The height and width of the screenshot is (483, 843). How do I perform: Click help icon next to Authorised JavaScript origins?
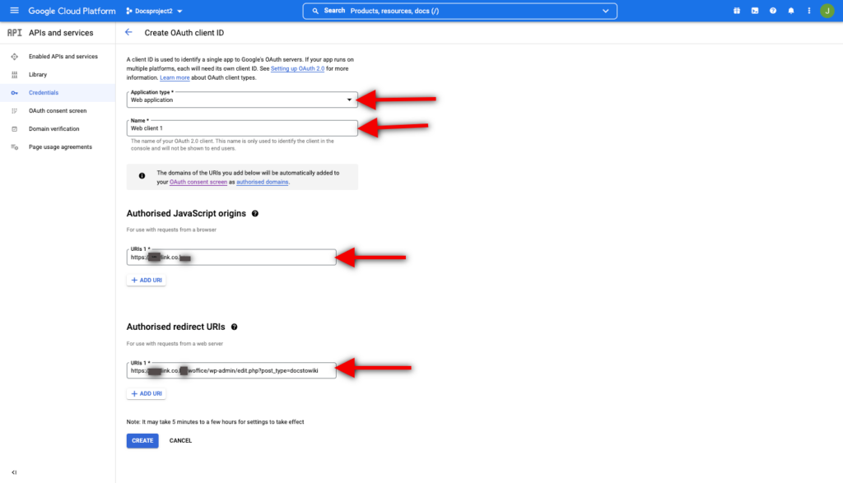254,214
